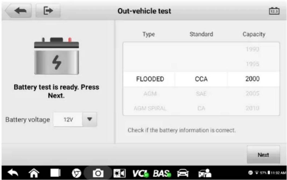Go back using the top-left arrow button
The image size is (287, 180).
click(19, 11)
